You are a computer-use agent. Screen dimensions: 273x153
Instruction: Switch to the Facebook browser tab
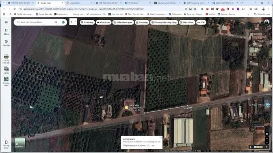(x=138, y=3)
